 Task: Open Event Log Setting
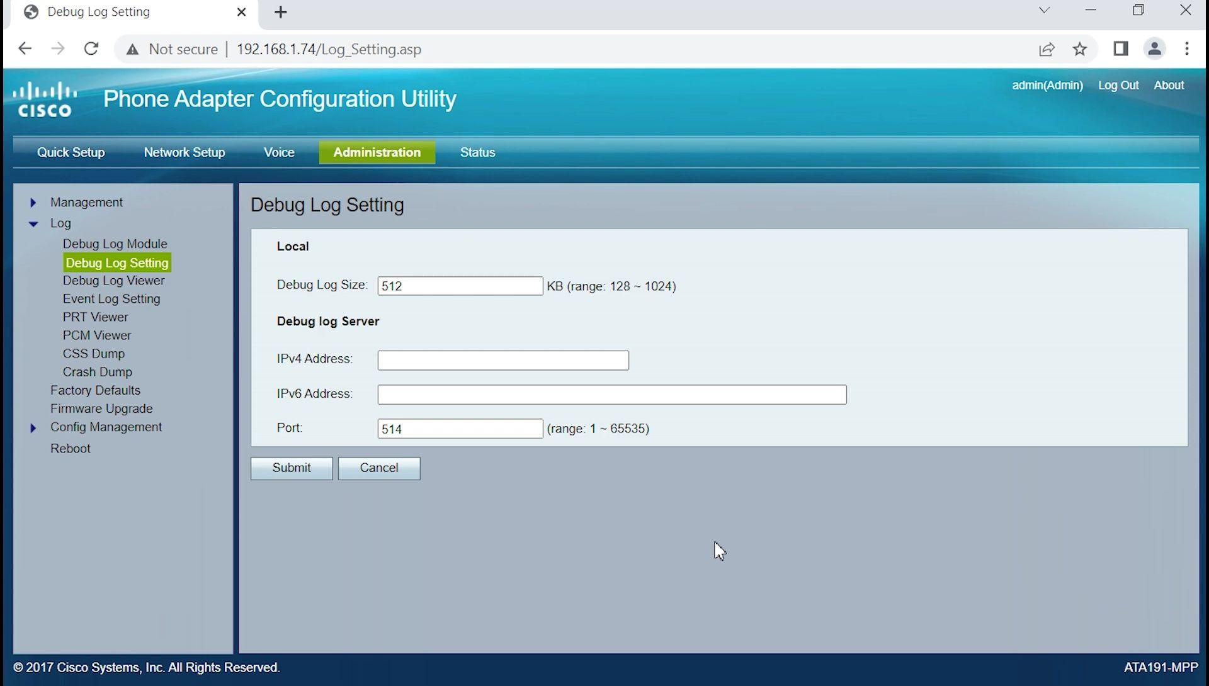(x=111, y=298)
